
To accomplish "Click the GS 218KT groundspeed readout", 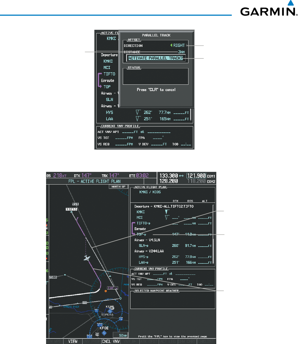I will click(x=57, y=175).
